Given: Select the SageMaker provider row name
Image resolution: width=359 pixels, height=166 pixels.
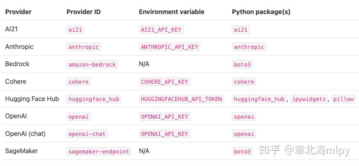Looking at the screenshot, I should tap(22, 151).
